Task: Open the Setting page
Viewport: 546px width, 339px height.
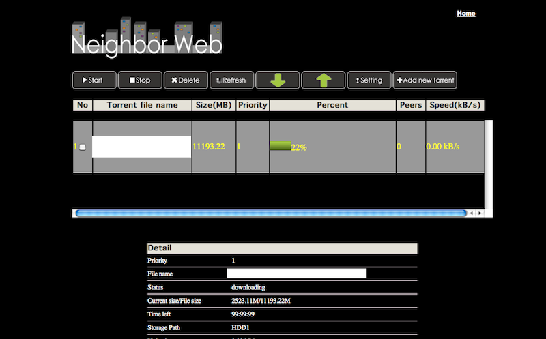Action: click(x=369, y=80)
